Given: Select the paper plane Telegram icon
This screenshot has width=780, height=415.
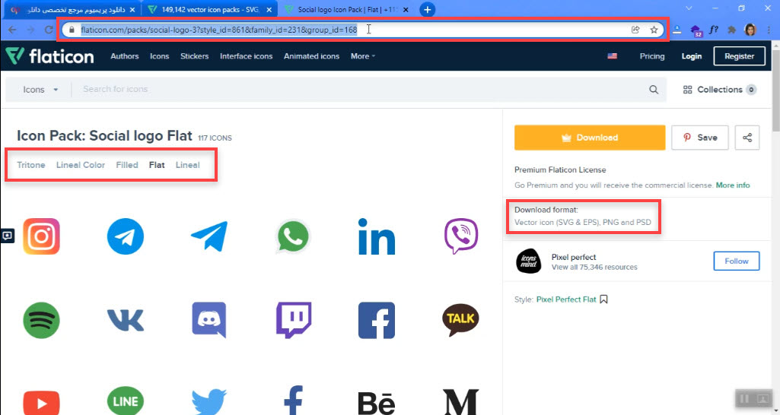Looking at the screenshot, I should (x=209, y=236).
